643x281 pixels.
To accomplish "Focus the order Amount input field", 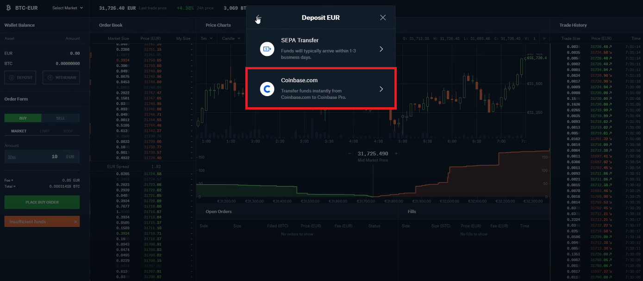I will 42,157.
